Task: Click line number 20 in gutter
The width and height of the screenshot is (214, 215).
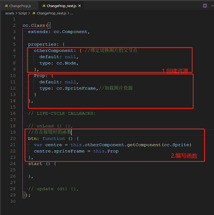Action: (x=13, y=139)
